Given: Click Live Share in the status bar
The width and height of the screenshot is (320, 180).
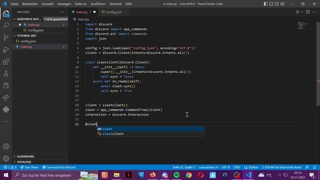Looking at the screenshot, I should [x=29, y=167].
